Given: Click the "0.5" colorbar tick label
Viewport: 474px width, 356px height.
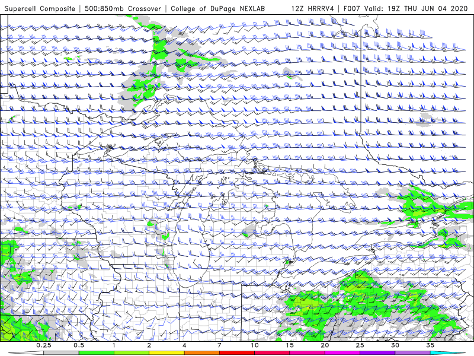Looking at the screenshot, I should (x=79, y=345).
